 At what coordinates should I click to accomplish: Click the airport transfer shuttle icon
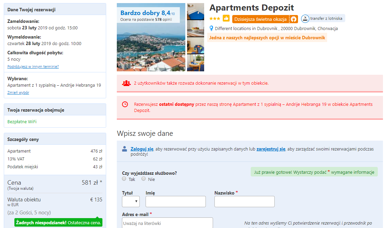coord(305,18)
